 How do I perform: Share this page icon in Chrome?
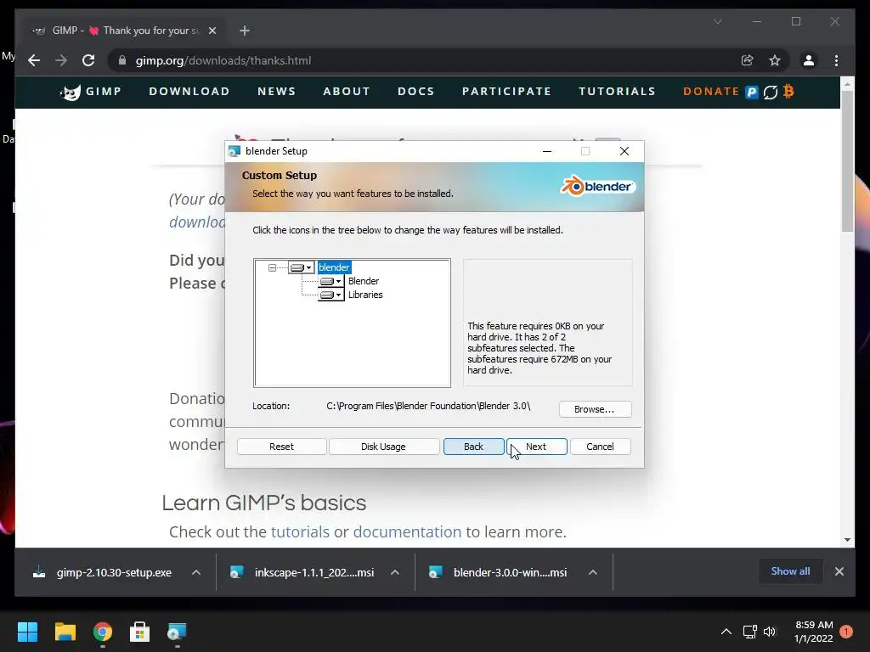coord(748,60)
